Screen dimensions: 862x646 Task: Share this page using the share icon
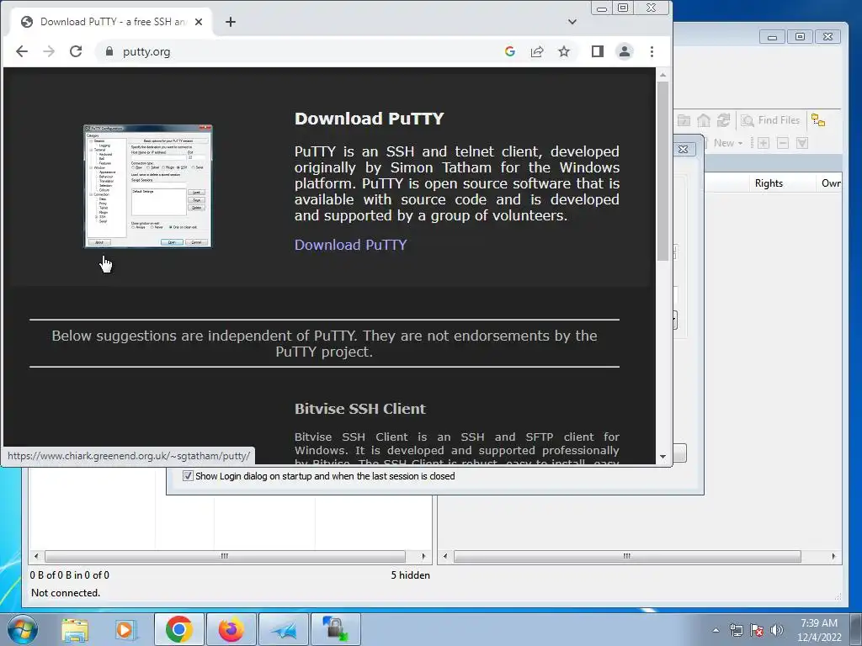pos(536,51)
